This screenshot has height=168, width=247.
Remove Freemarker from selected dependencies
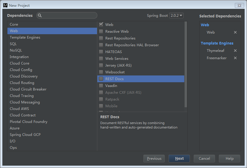click(x=235, y=58)
